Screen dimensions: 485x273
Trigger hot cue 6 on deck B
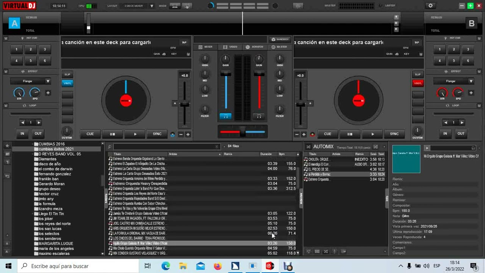468,60
